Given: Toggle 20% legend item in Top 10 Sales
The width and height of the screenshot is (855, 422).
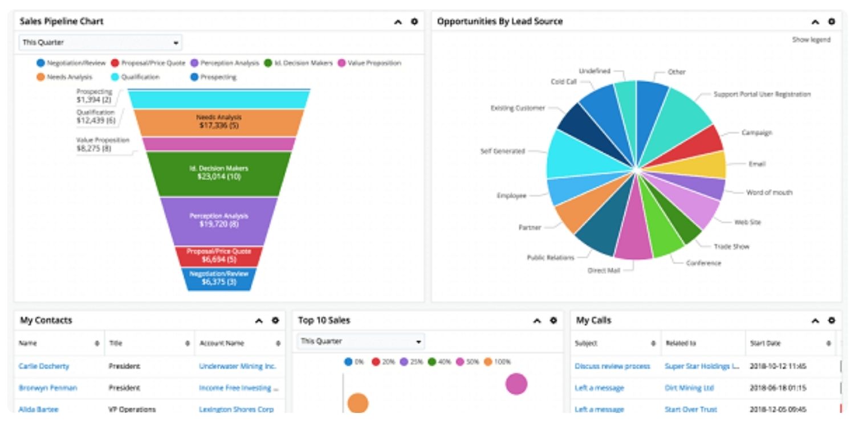Looking at the screenshot, I should point(383,362).
